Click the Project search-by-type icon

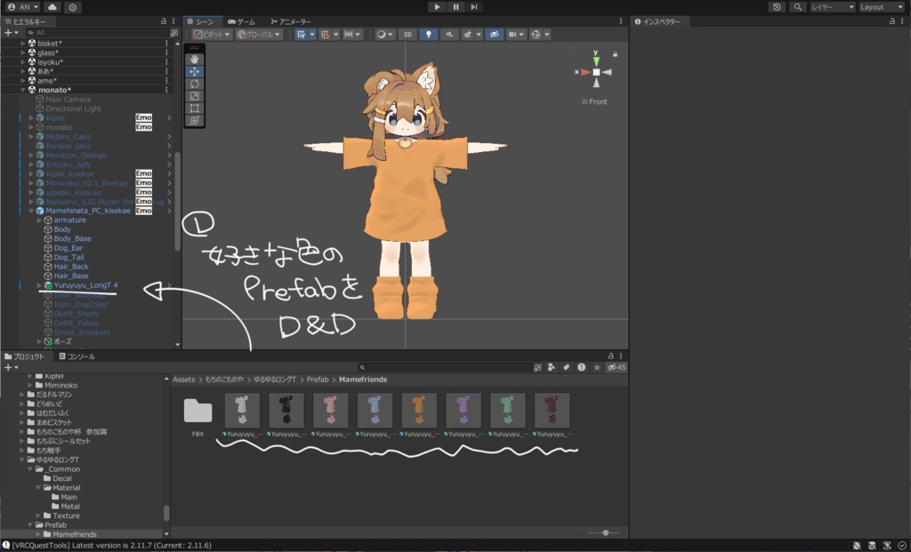coord(552,367)
